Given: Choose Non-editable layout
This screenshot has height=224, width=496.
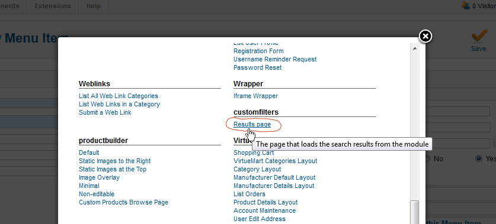Looking at the screenshot, I should click(x=97, y=194).
